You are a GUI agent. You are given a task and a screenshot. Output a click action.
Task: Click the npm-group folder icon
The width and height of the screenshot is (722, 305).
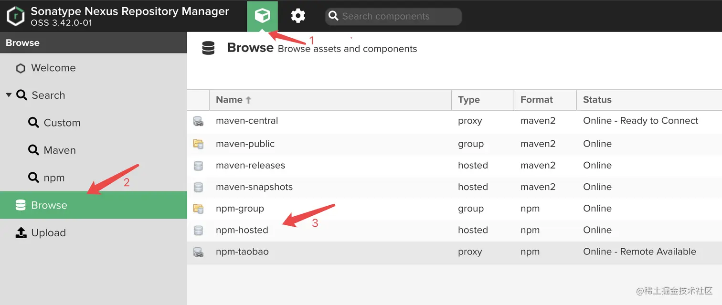coord(198,209)
